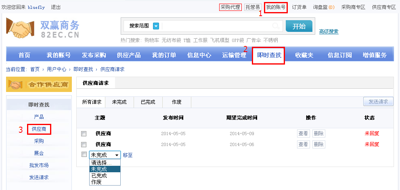The height and width of the screenshot is (190, 400).
Task: Open 即时查找 in the main navigation
Action: (x=269, y=55)
